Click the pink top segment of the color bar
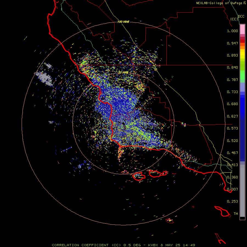 click(242, 29)
